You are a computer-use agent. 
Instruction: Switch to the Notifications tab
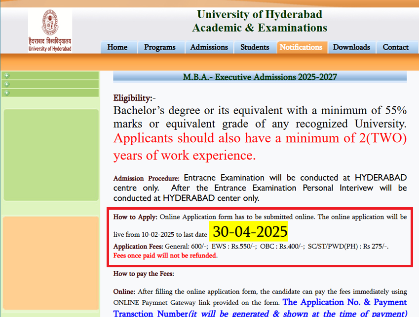[x=301, y=47]
